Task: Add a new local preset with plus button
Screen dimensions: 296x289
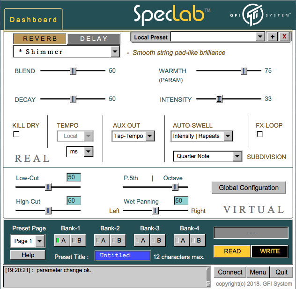Action: pos(273,37)
